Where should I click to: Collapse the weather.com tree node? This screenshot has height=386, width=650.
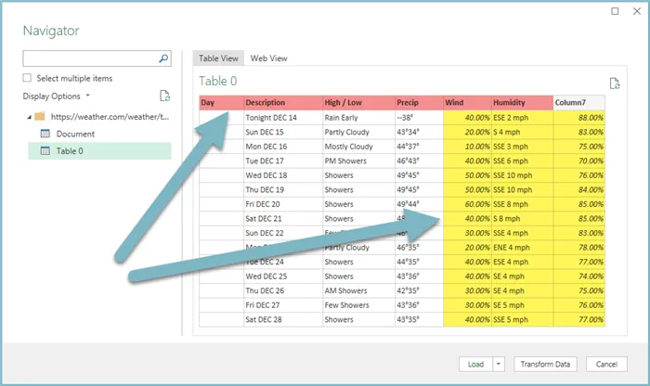pos(29,117)
